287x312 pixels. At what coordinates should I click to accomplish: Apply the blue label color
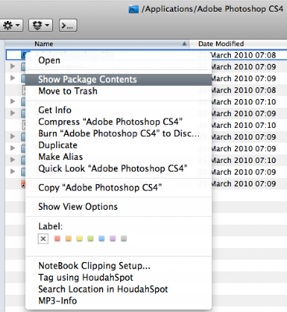(x=101, y=238)
